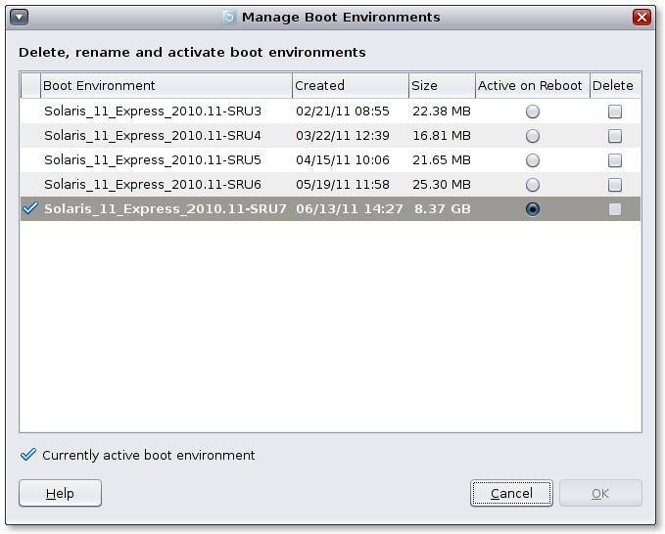Select Active on Reboot for SRU3

tap(532, 111)
